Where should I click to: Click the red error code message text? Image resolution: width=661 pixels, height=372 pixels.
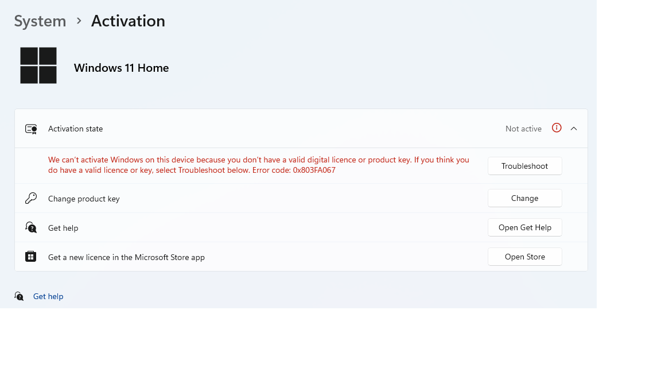(258, 165)
